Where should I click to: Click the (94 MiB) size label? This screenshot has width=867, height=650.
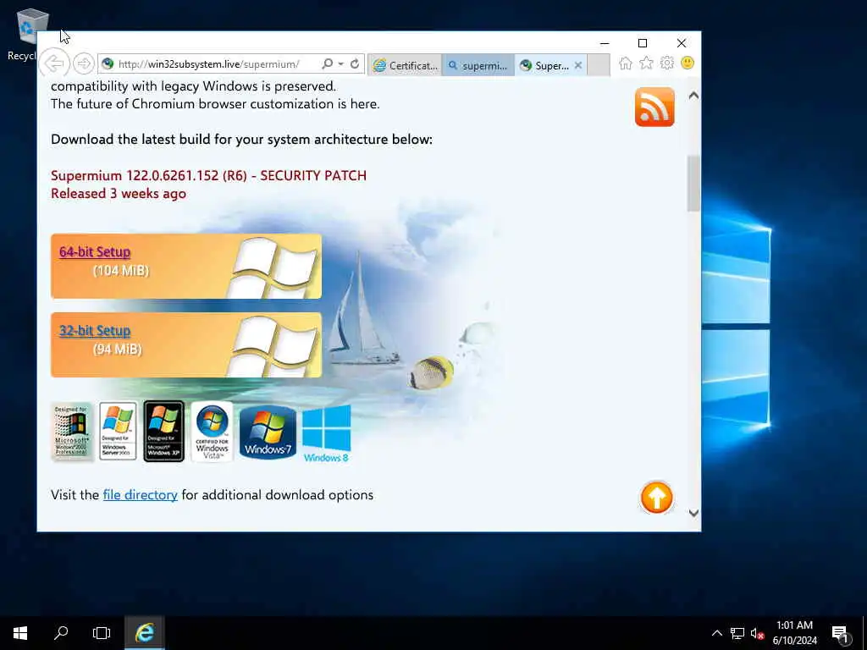point(117,350)
